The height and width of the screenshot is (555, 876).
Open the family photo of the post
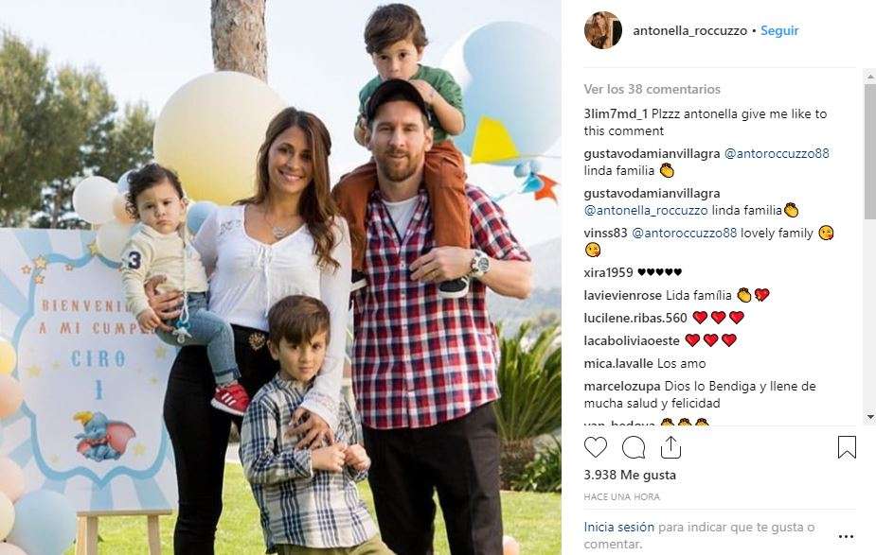pos(280,277)
